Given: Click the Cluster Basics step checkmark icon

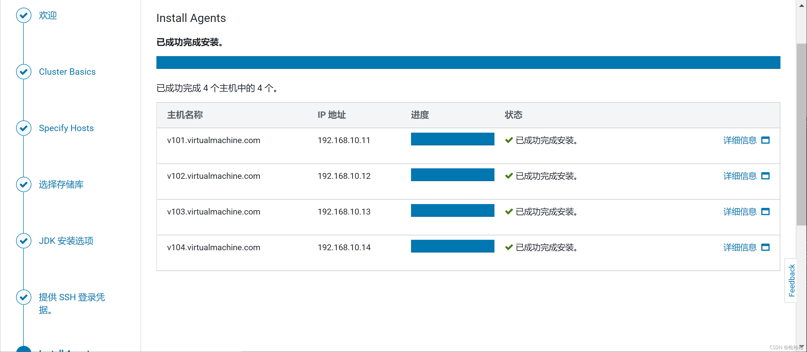Looking at the screenshot, I should click(23, 72).
